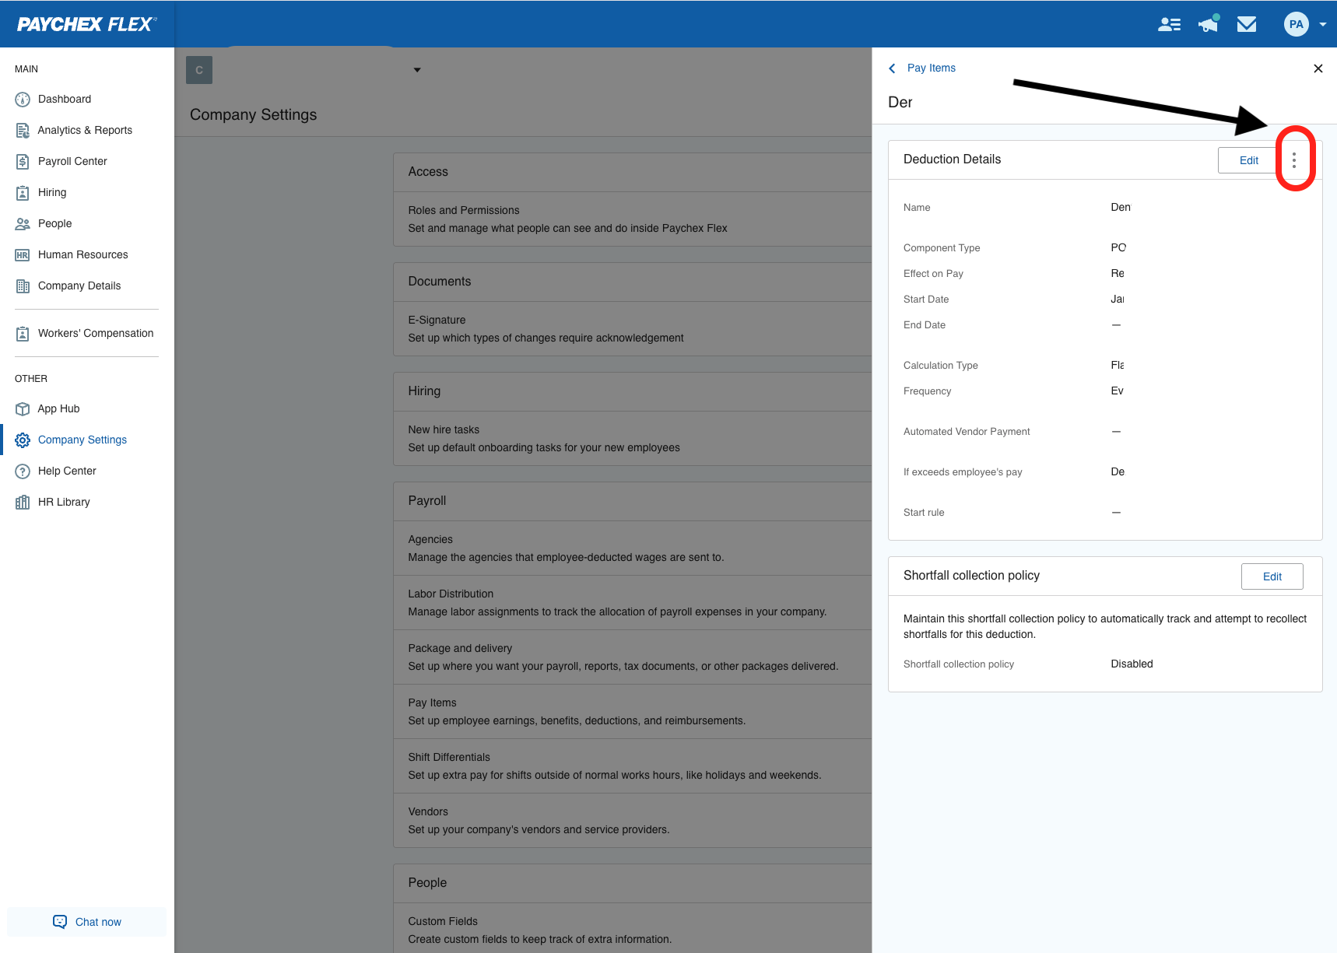Expand the user account dropdown arrow
The height and width of the screenshot is (953, 1337).
[1323, 24]
